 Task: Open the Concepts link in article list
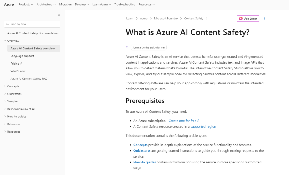tap(141, 145)
